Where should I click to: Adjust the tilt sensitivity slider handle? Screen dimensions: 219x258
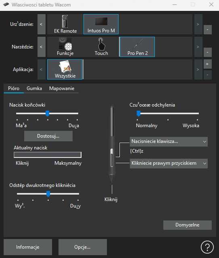(138, 113)
